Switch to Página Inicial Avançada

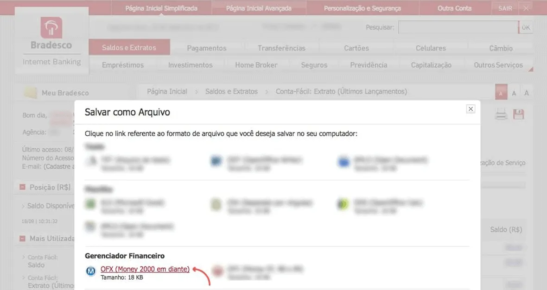pyautogui.click(x=259, y=8)
